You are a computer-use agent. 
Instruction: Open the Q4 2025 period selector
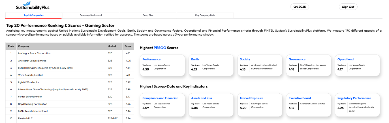click(300, 7)
